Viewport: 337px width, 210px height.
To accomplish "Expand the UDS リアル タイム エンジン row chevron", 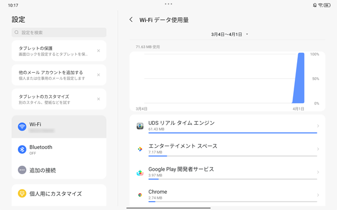I will (x=318, y=126).
